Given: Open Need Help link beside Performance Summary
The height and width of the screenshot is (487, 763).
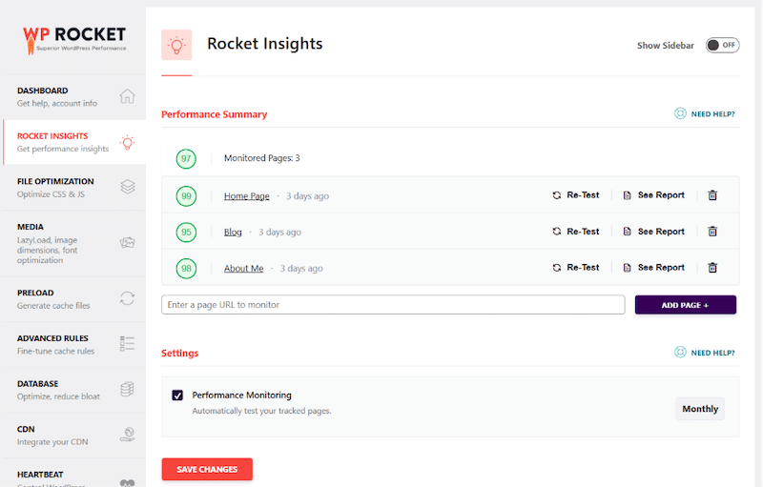Looking at the screenshot, I should click(705, 113).
